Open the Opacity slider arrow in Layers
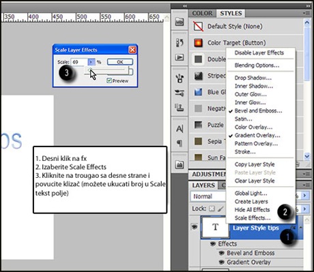This screenshot has width=314, height=272. click(305, 196)
